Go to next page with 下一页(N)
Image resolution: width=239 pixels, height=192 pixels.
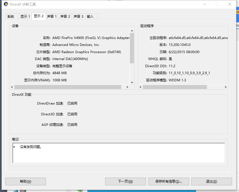tap(125, 181)
